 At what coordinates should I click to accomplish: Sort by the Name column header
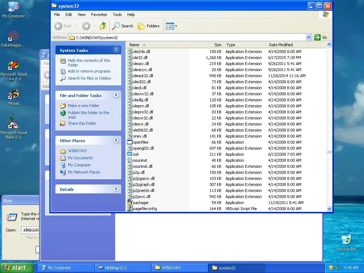pyautogui.click(x=157, y=45)
